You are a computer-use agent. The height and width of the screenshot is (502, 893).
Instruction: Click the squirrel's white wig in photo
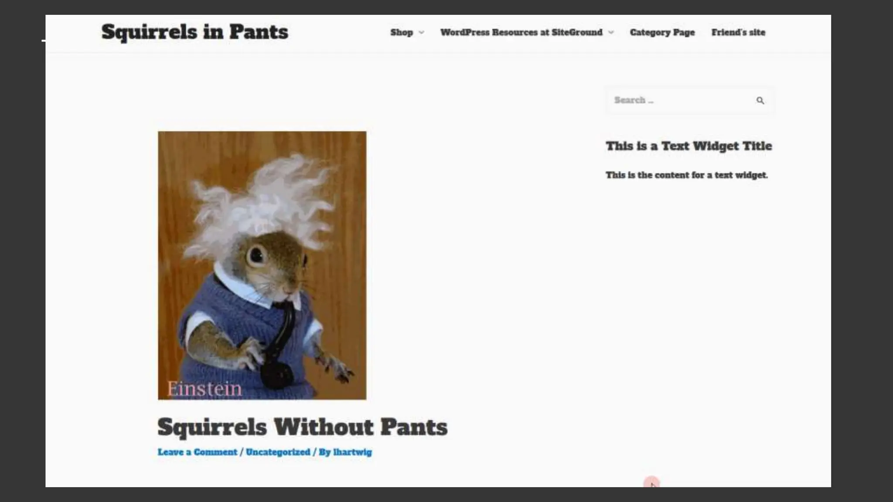tap(262, 200)
